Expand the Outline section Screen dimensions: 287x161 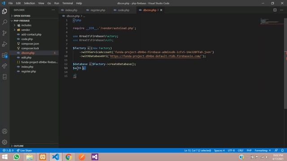click(35, 146)
